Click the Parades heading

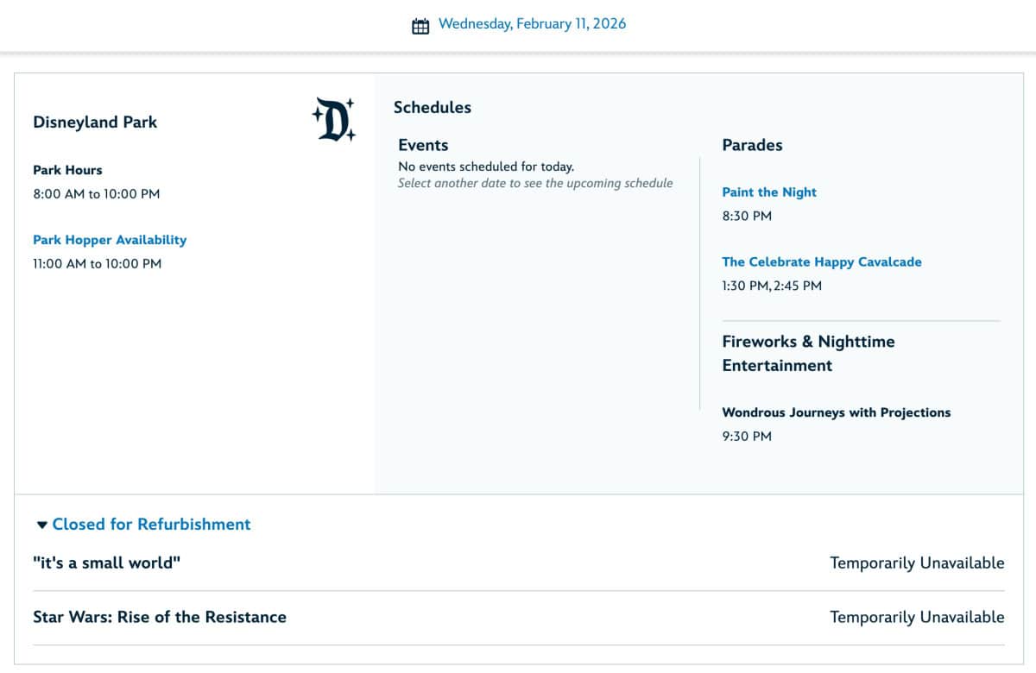tap(752, 145)
